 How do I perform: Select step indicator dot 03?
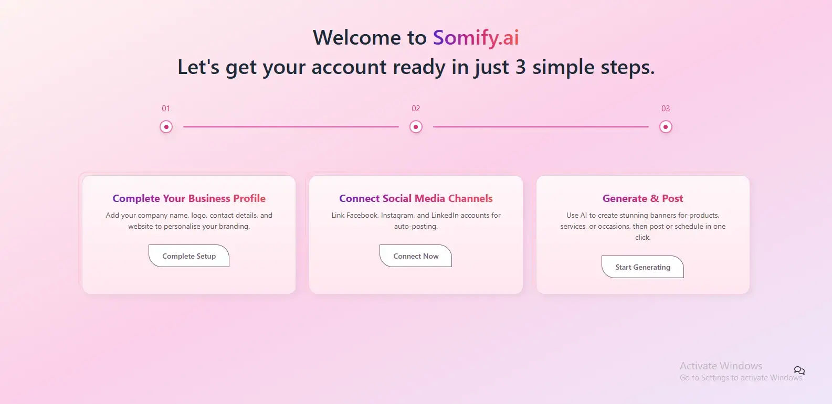666,126
